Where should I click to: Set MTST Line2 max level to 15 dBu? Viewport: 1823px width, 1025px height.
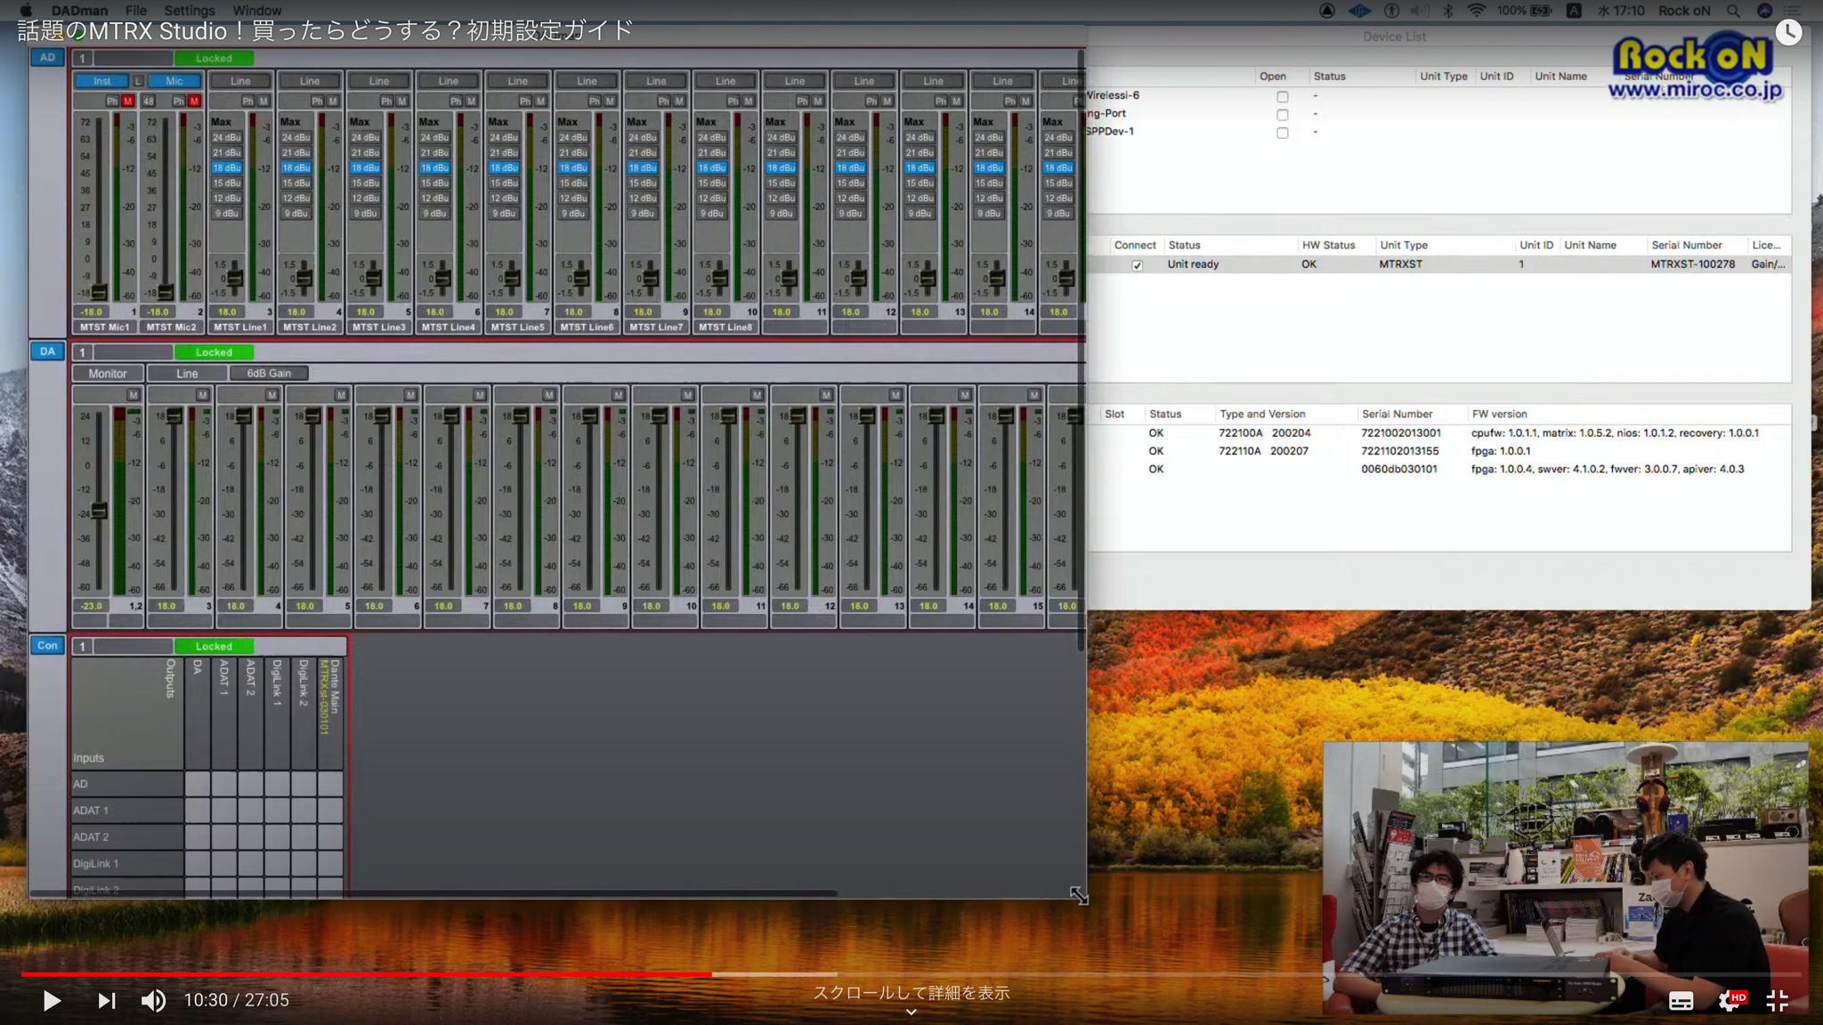click(x=296, y=183)
